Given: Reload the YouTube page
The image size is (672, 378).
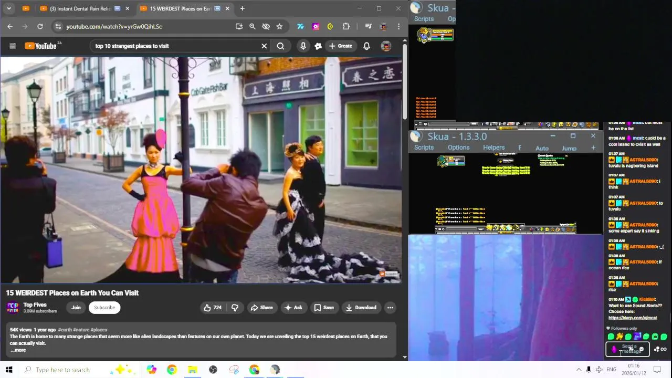Looking at the screenshot, I should [40, 26].
